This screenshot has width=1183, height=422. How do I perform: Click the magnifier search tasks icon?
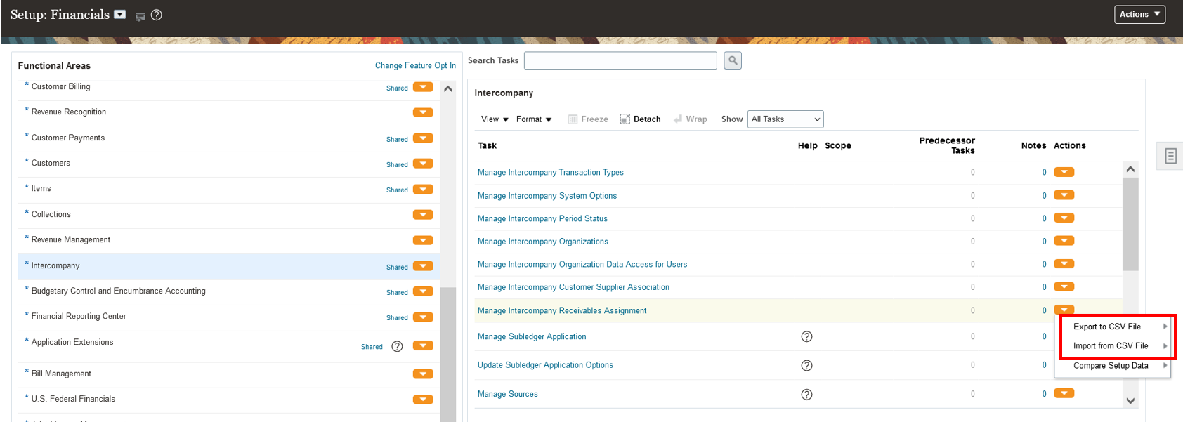[x=733, y=60]
